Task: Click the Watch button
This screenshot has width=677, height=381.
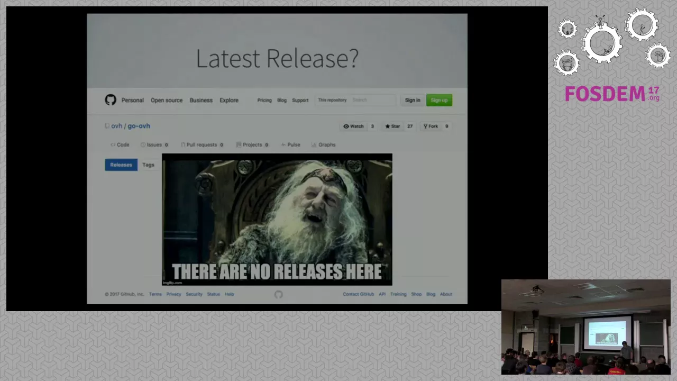Action: (x=353, y=126)
